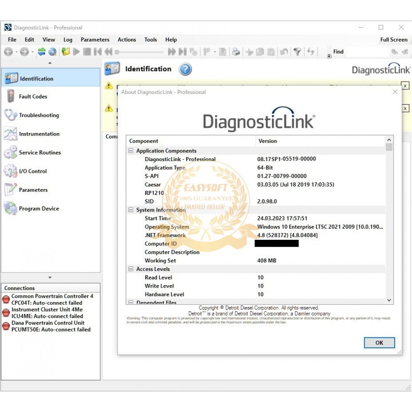412x412 pixels.
Task: Click the sidebar scroll up arrow
Action: (x=50, y=63)
